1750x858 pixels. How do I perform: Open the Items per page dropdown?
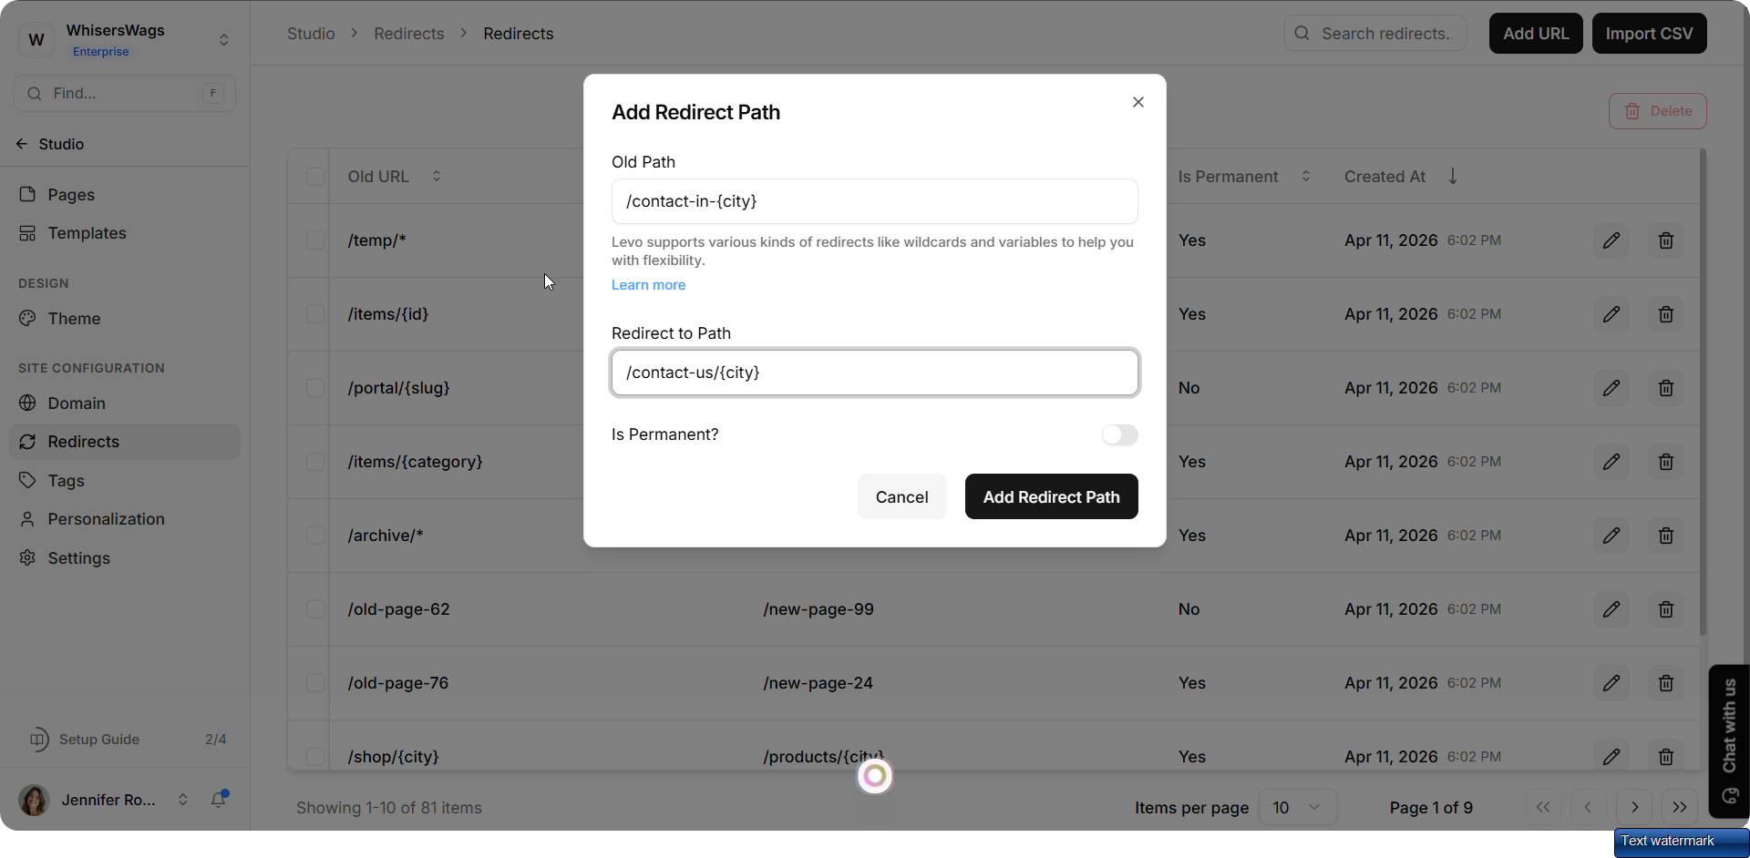point(1297,808)
